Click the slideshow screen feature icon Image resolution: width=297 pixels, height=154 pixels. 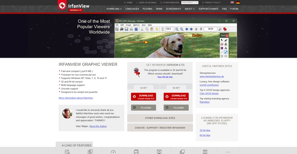click(159, 152)
